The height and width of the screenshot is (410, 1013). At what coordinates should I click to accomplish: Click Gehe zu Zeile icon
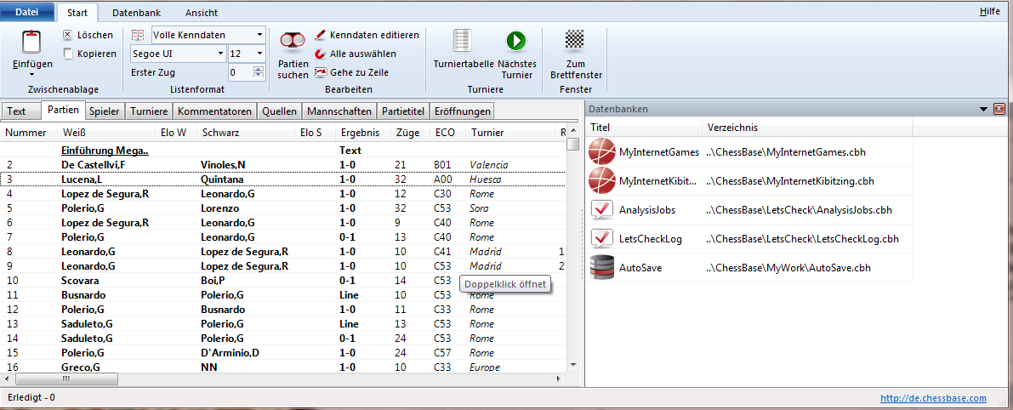pyautogui.click(x=321, y=72)
